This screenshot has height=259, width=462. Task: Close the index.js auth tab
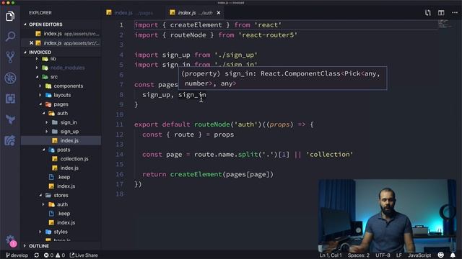tap(219, 13)
